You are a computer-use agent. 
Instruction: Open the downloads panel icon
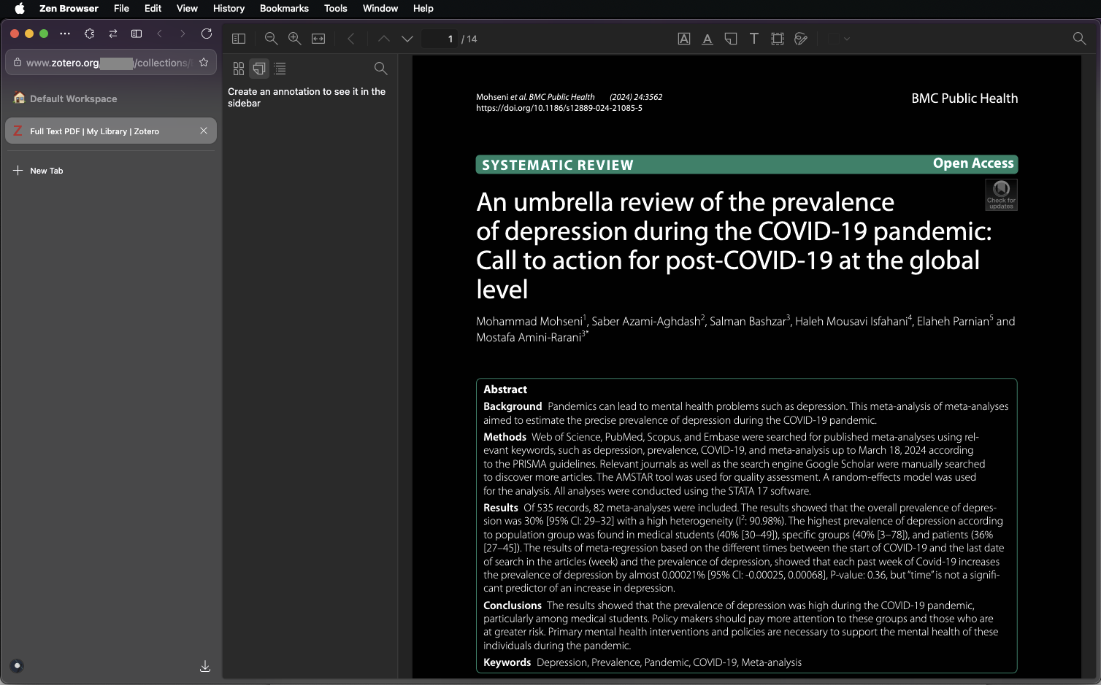point(205,666)
